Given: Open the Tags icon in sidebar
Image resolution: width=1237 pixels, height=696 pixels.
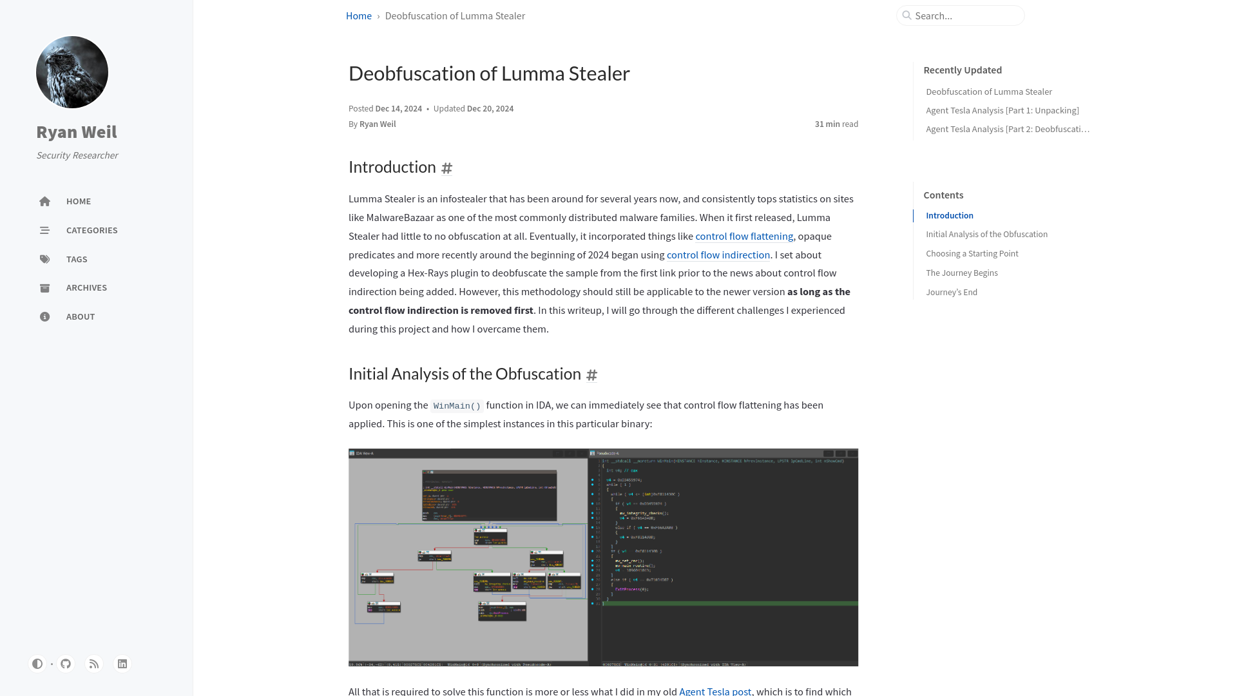Looking at the screenshot, I should point(44,259).
